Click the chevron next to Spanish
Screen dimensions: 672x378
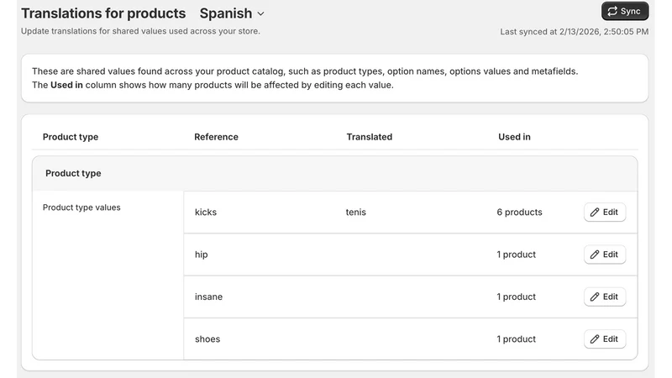click(260, 14)
